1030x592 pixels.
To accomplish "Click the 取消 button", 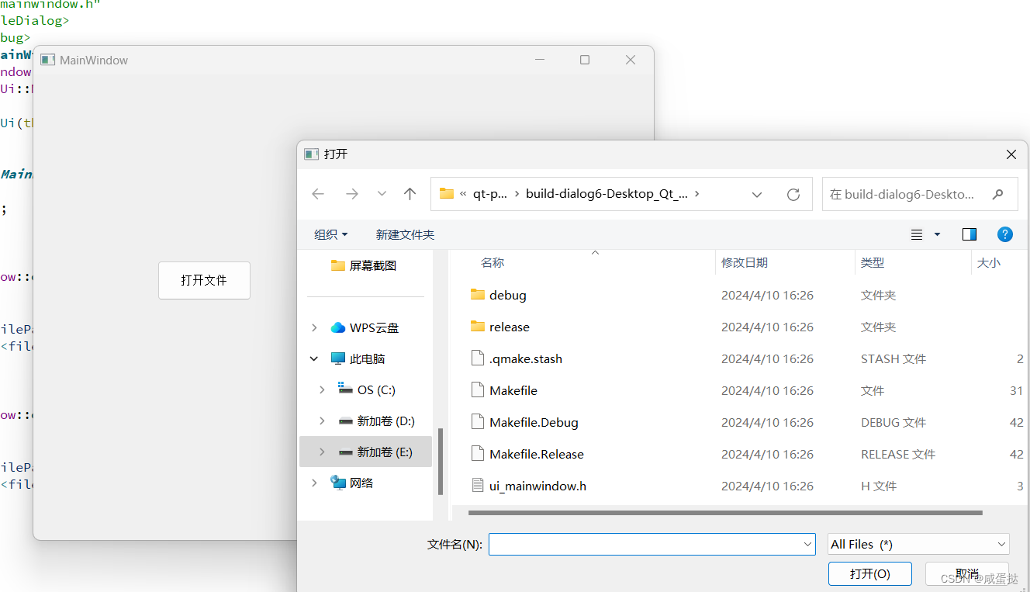I will 967,574.
